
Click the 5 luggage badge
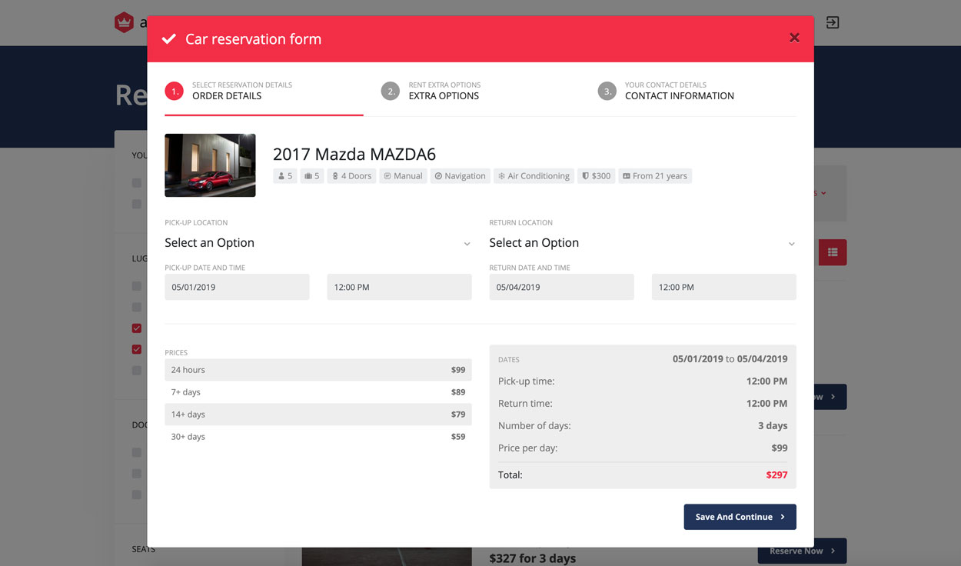(312, 176)
